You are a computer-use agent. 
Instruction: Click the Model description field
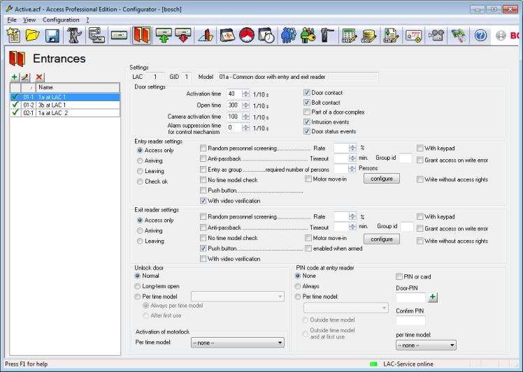pos(298,77)
